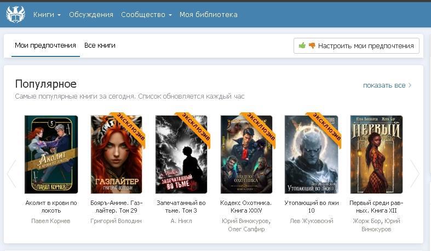Click the green thumbs-up icon
The width and height of the screenshot is (431, 251).
click(x=302, y=45)
